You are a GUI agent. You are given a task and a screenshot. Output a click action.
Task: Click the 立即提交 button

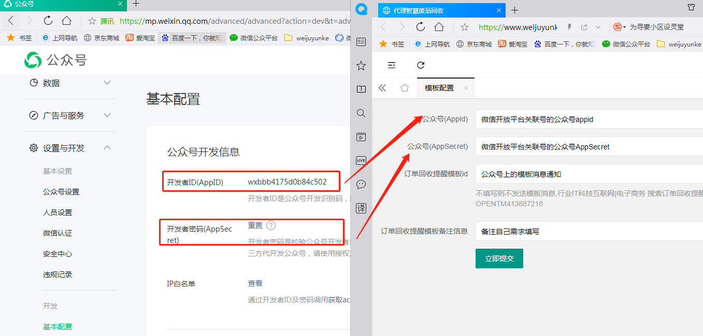click(x=499, y=258)
